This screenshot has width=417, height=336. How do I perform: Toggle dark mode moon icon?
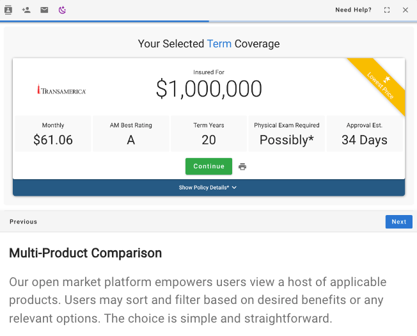[x=62, y=10]
